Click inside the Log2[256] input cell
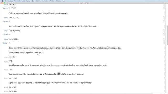 (13, 39)
